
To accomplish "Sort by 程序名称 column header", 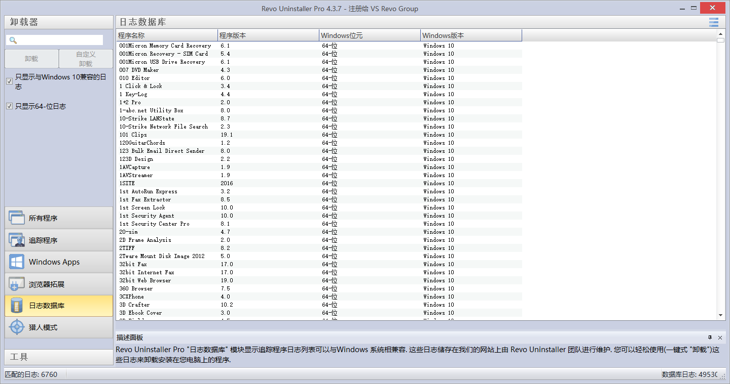I will (167, 35).
